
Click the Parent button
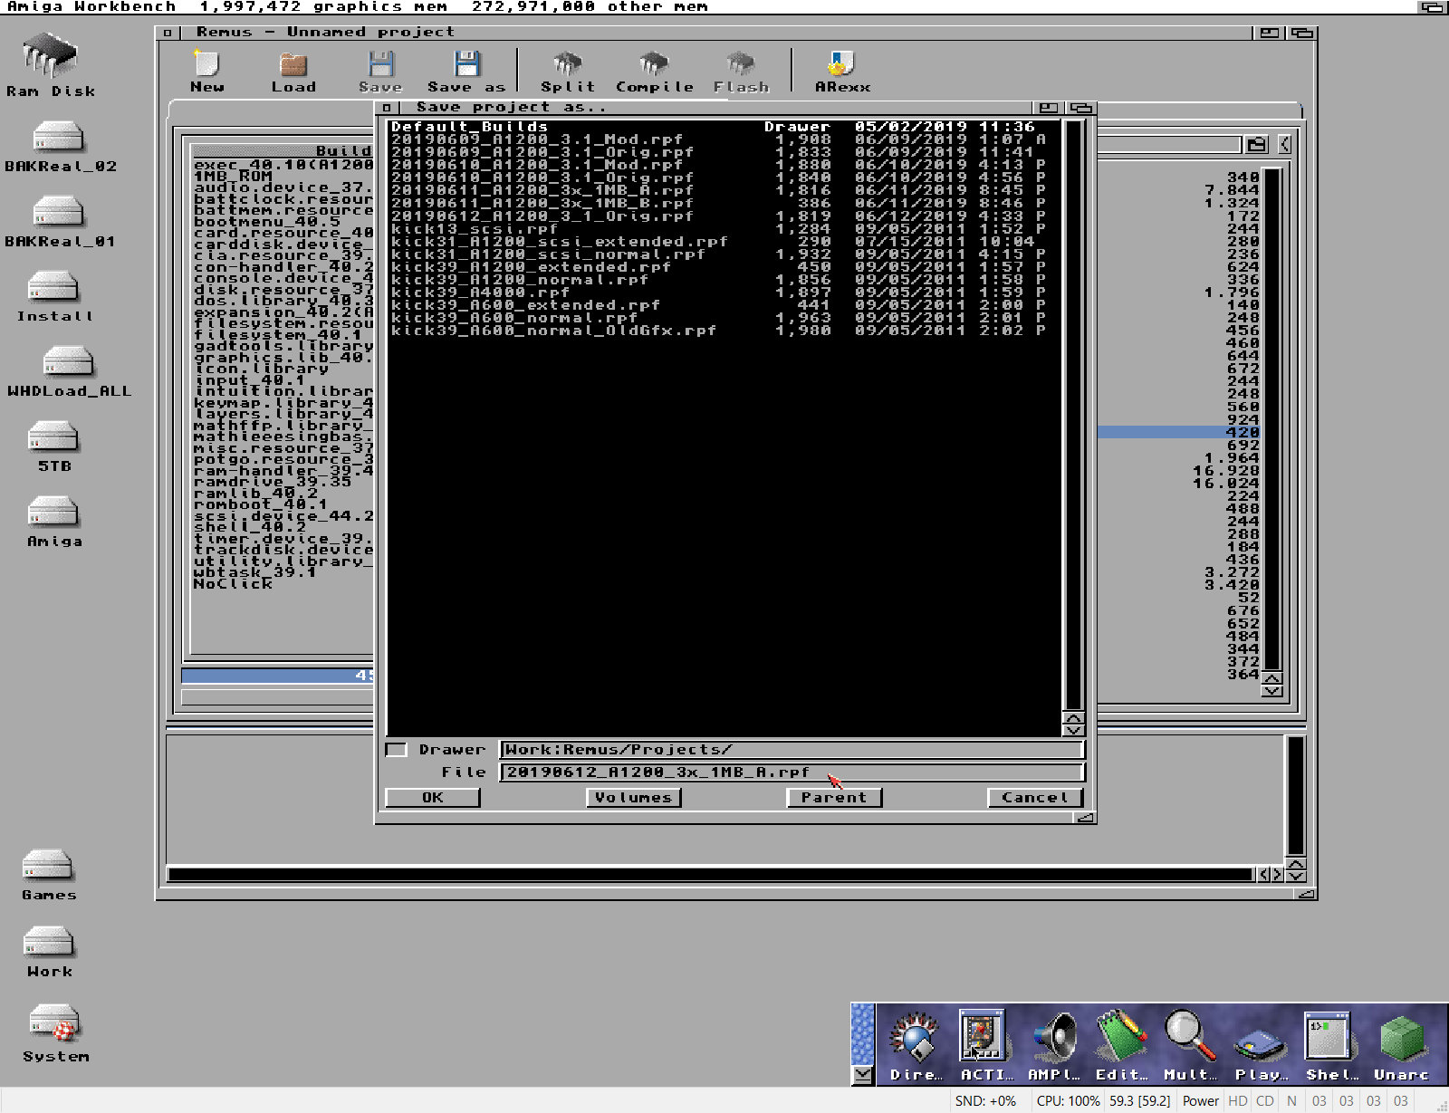834,797
